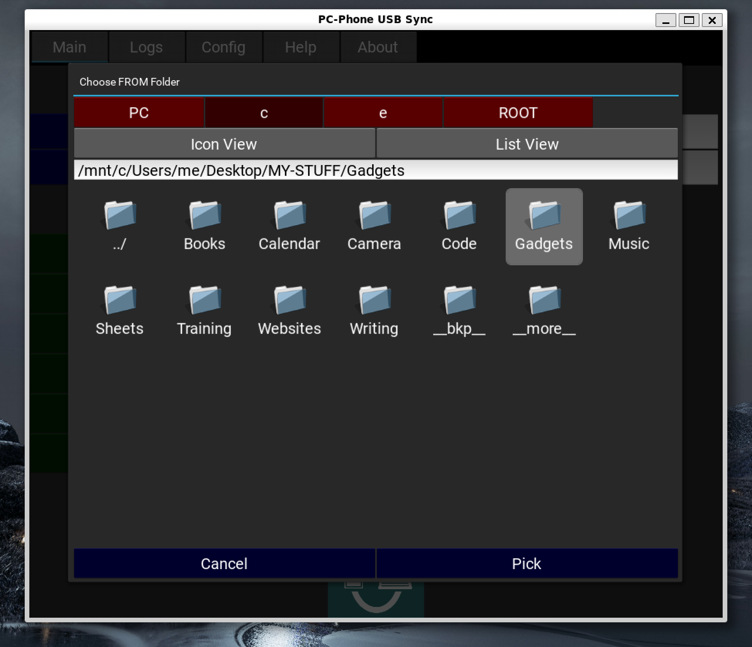
Task: Jump to the ROOT location shortcut
Action: pyautogui.click(x=518, y=113)
